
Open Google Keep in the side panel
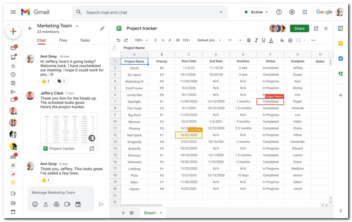point(341,43)
